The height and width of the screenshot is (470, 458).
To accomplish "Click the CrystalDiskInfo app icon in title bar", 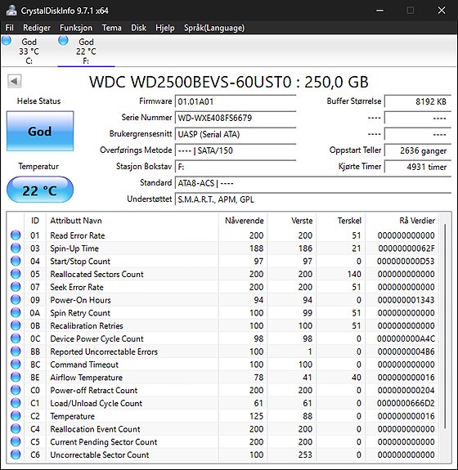I will click(11, 10).
